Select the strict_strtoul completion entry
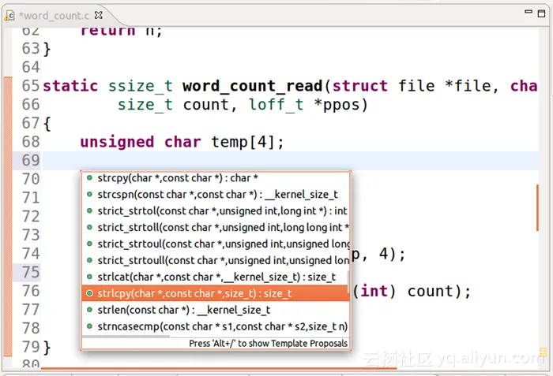This screenshot has width=553, height=376. pos(221,244)
